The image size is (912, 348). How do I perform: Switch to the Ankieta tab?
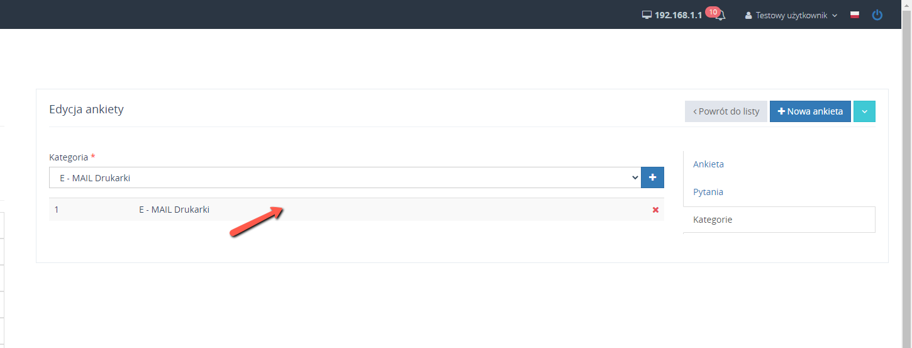(708, 164)
